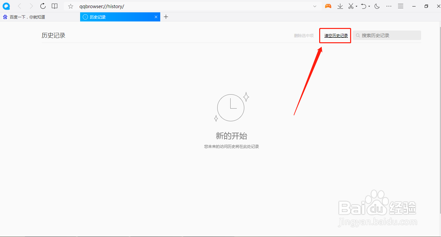Open the reading mode book icon
The image size is (441, 237).
pos(55,6)
